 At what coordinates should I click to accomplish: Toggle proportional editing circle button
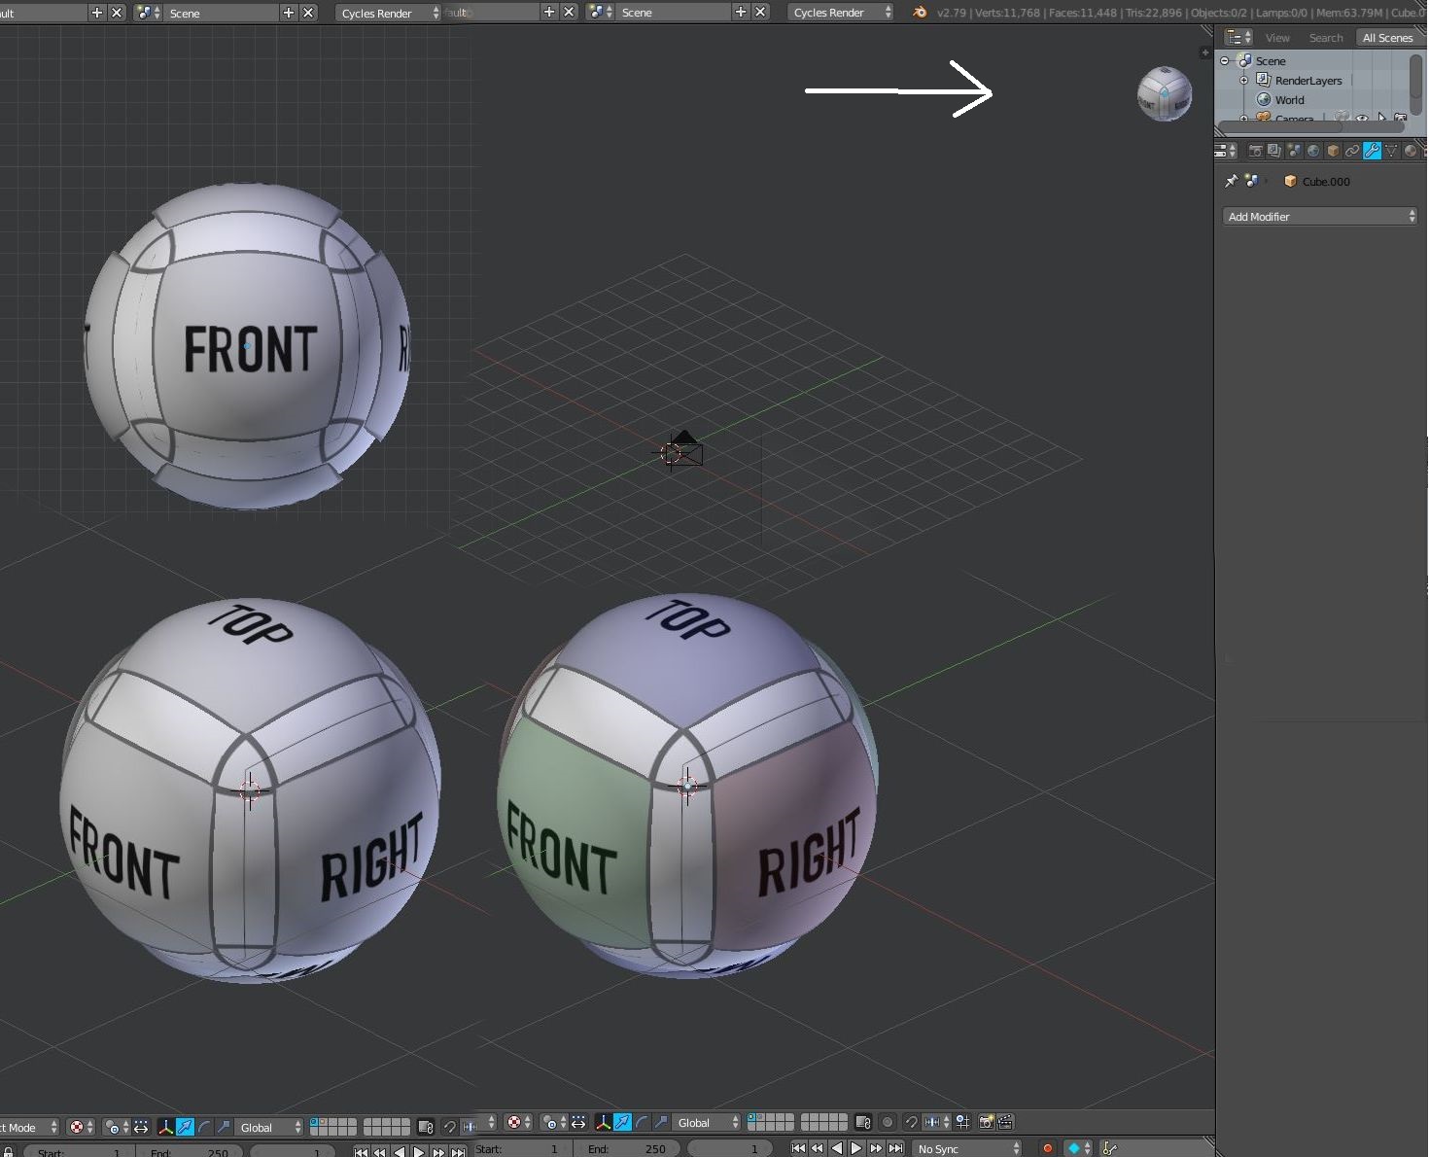tap(888, 1122)
